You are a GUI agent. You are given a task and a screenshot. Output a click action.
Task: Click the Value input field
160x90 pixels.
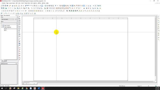pyautogui.click(x=9, y=23)
